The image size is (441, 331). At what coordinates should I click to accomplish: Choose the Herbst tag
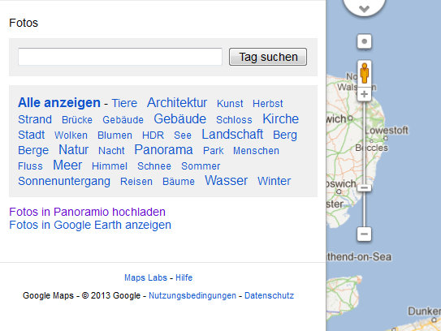coord(267,104)
